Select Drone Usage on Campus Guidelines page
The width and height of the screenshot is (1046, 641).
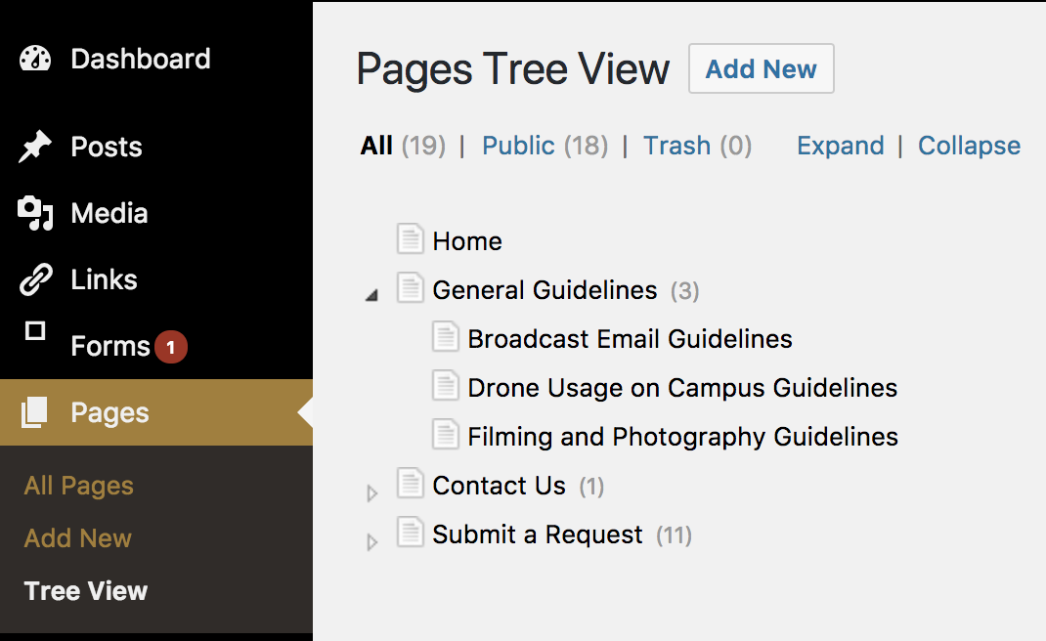pyautogui.click(x=682, y=388)
